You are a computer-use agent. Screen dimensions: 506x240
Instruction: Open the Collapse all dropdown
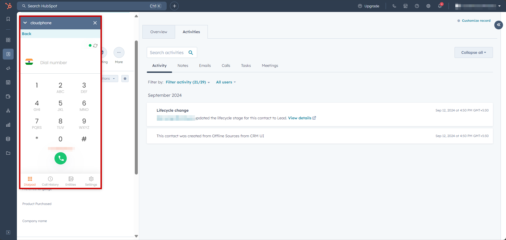click(x=474, y=52)
